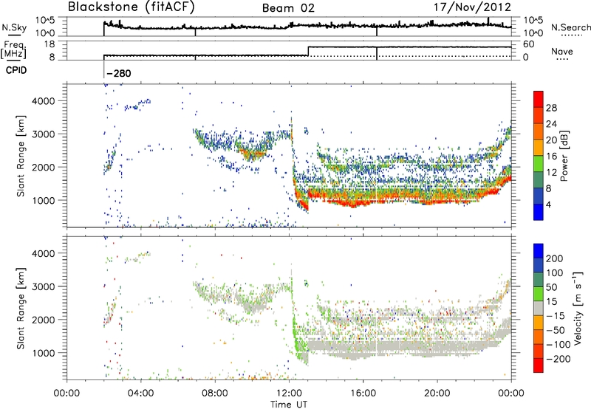Screen dimensions: 591x409
Task: Click the 'Nave' legend label
Action: tap(562, 51)
